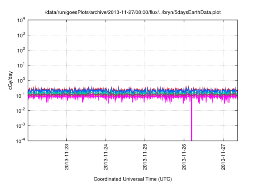Click the 10^-4 y-axis tick label
262x183 pixels.
(x=20, y=141)
